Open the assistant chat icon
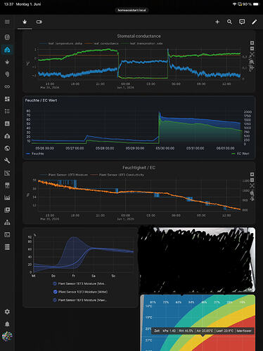Screen dimensions: 263x351 pos(242,22)
